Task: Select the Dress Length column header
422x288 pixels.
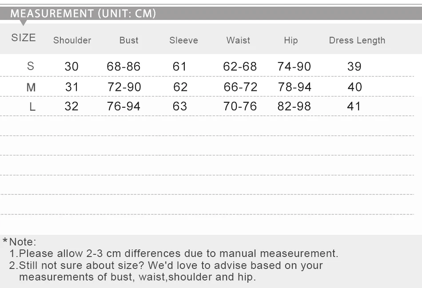Action: click(x=357, y=40)
